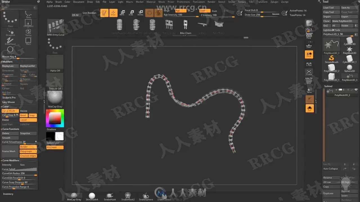Toggle Curve Mode on the Stroke panel
The image size is (360, 202).
click(10, 111)
